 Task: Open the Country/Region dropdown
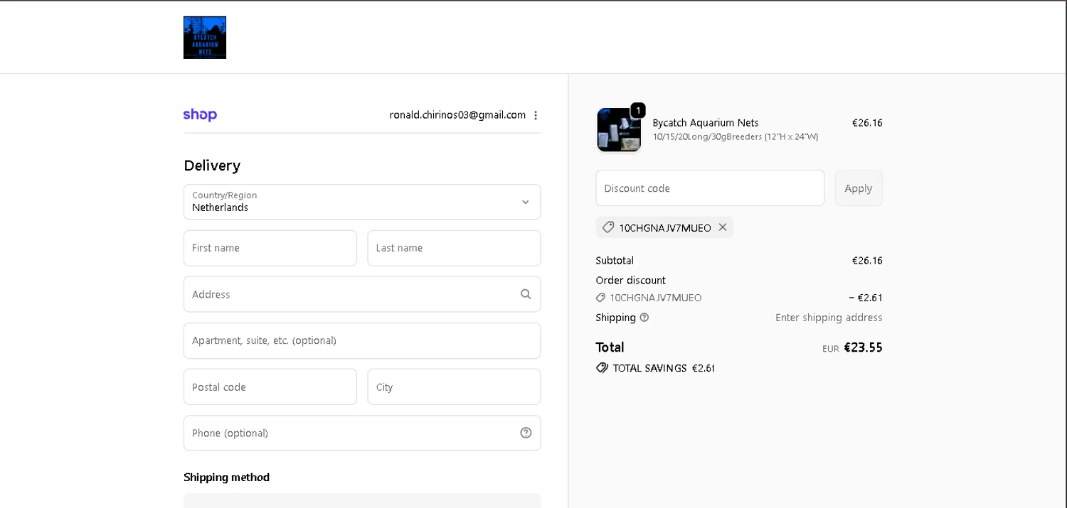362,202
